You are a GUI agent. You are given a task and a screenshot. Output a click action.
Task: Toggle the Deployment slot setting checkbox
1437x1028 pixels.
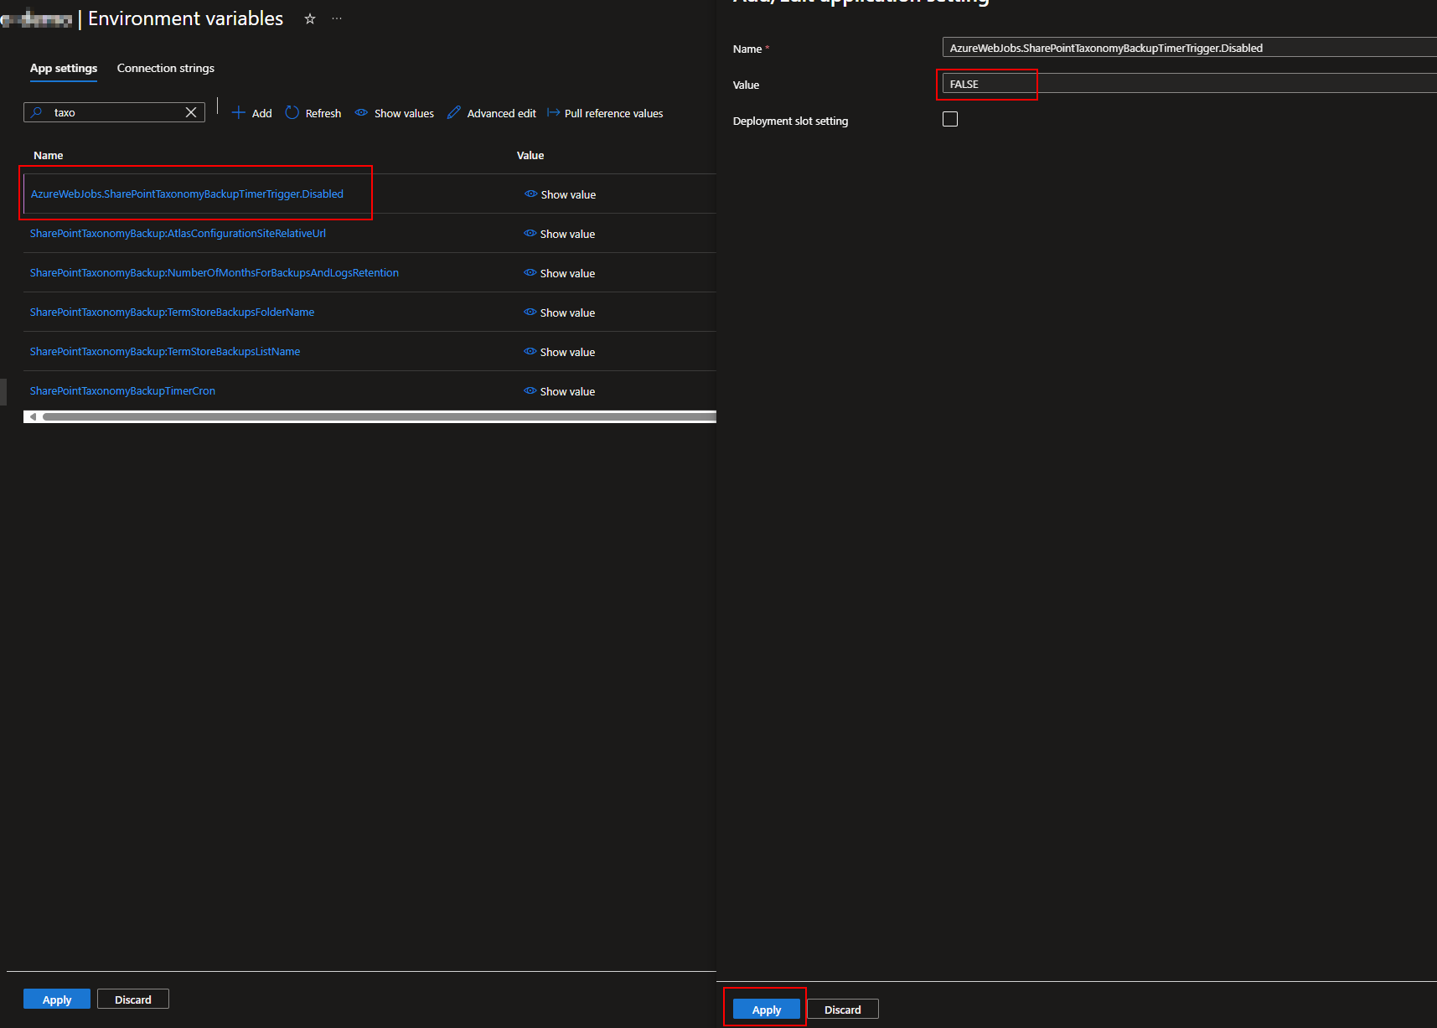[x=950, y=119]
